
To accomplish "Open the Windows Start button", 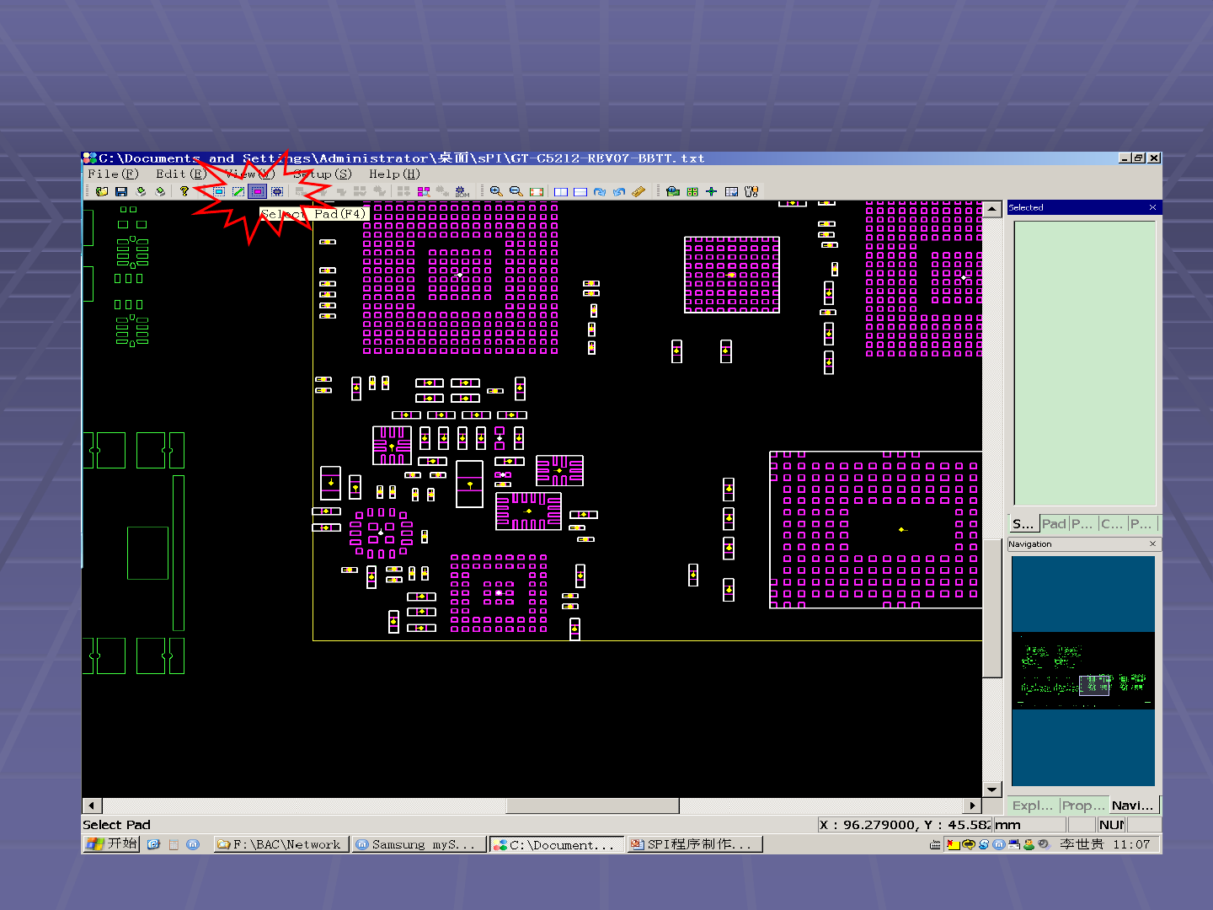I will click(111, 844).
